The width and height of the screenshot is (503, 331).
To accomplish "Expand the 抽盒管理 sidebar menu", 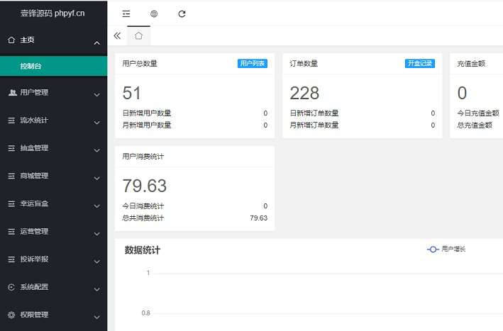I will pyautogui.click(x=96, y=149).
